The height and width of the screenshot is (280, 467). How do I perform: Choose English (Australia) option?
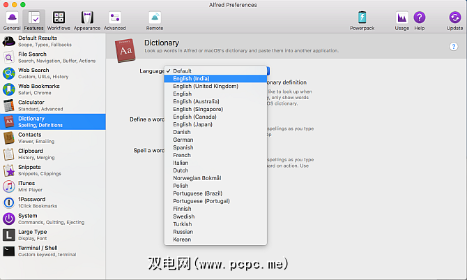(x=215, y=101)
